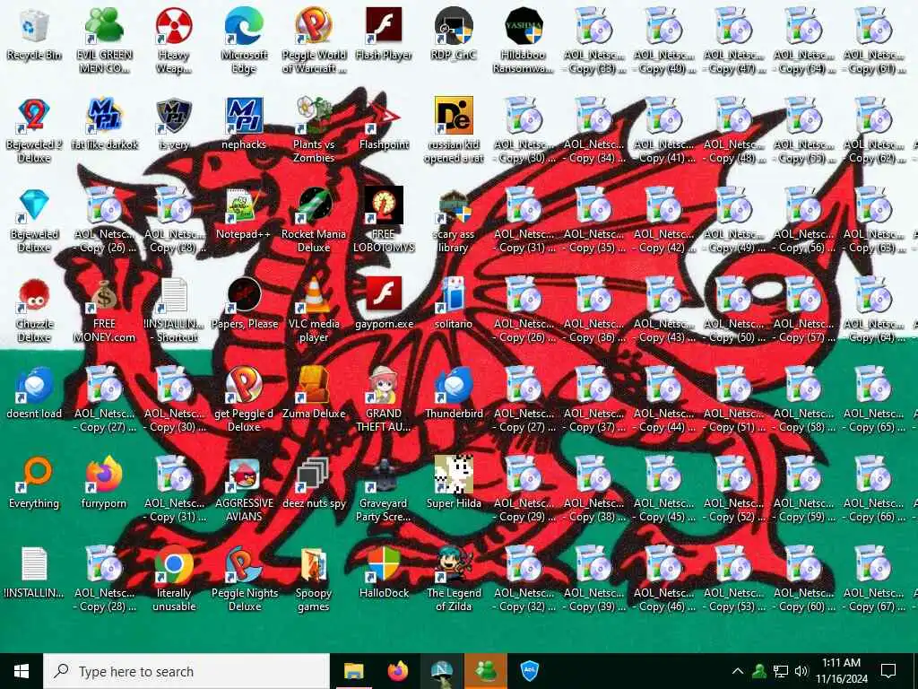The image size is (918, 689).
Task: Select the Thunderbird desktop icon
Action: (454, 386)
